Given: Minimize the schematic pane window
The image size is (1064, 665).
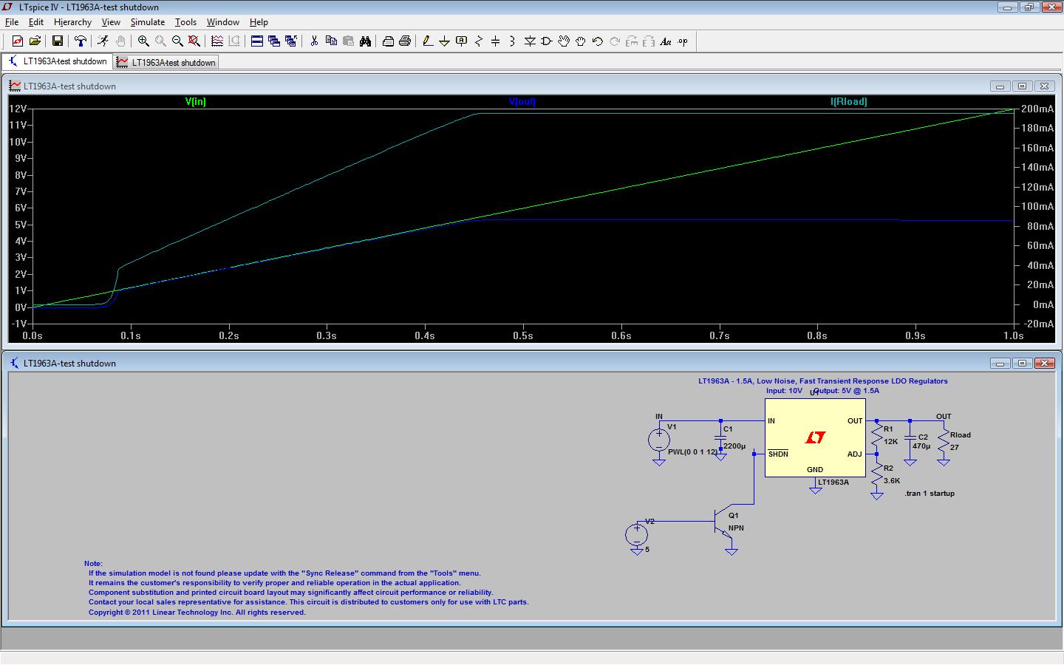Looking at the screenshot, I should 1000,363.
